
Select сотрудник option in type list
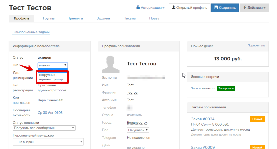[47, 75]
